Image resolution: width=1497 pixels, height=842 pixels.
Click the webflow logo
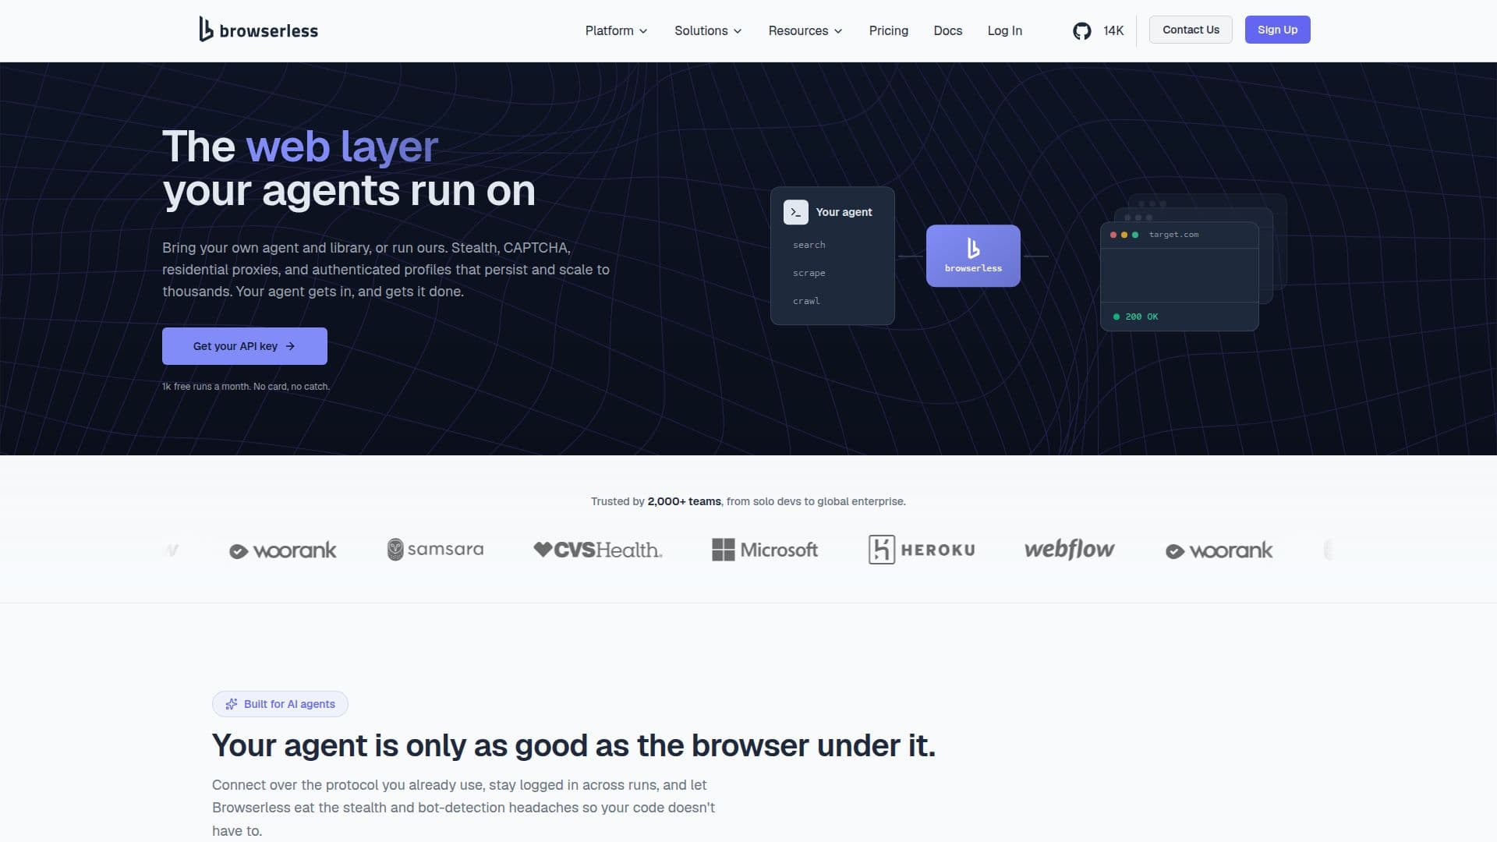(x=1069, y=549)
